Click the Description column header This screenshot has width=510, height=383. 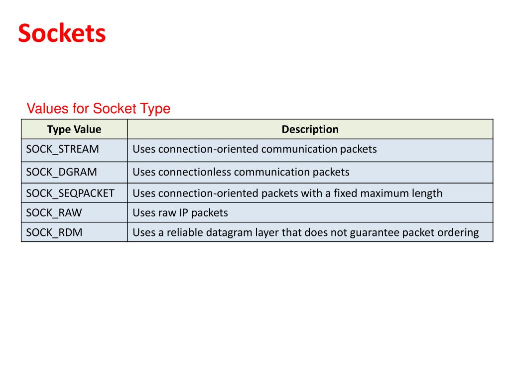310,130
